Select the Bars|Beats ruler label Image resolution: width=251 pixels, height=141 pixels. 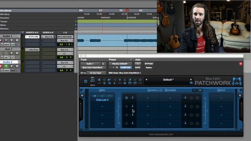(x=6, y=11)
